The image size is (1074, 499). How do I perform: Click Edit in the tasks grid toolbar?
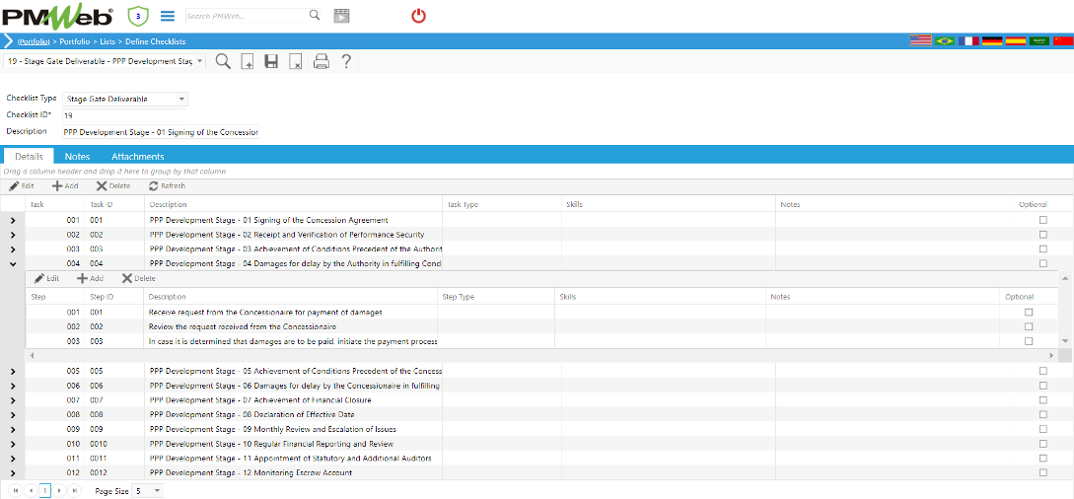click(x=22, y=185)
